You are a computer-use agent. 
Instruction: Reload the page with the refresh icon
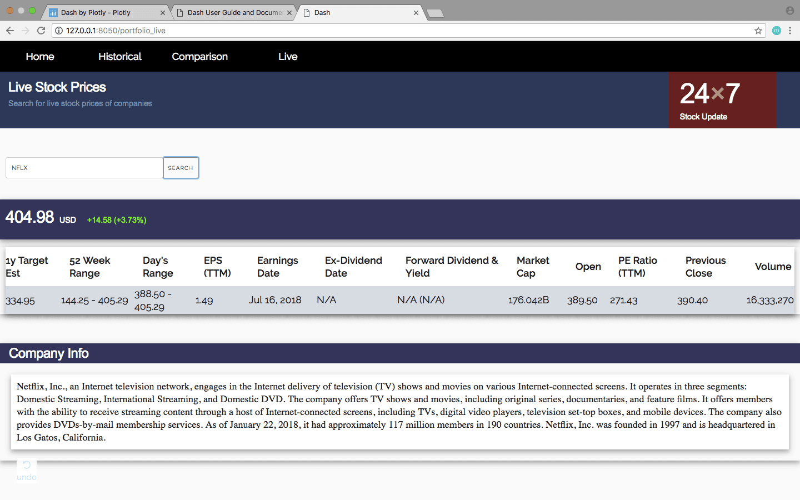41,31
